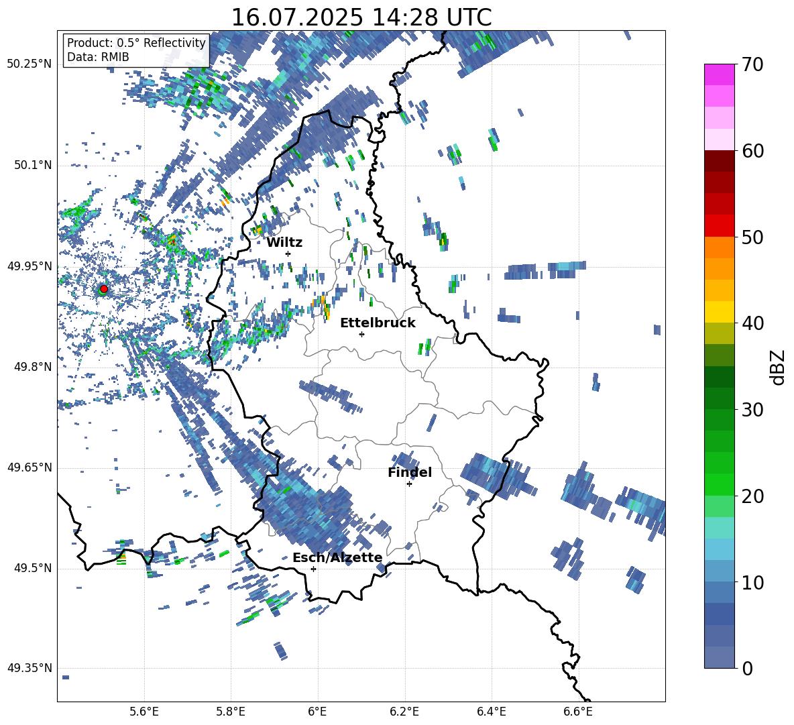The width and height of the screenshot is (794, 725).
Task: Click the 6.6°E longitude tick label
Action: point(578,712)
